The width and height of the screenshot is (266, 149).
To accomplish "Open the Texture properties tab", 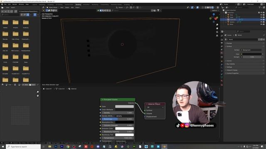I will 222,85.
